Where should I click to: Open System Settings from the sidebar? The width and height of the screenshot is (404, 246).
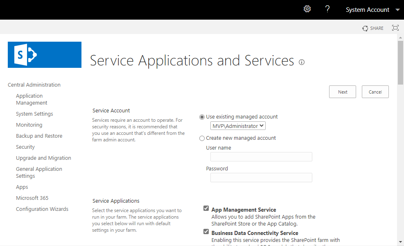pos(34,114)
